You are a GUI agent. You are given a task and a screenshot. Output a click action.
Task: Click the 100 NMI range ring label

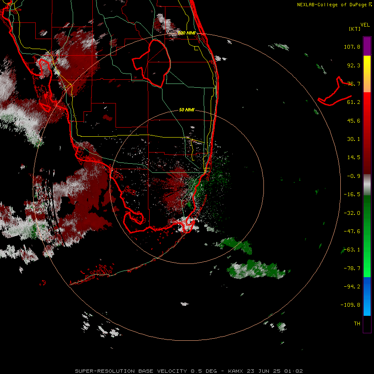coord(187,33)
